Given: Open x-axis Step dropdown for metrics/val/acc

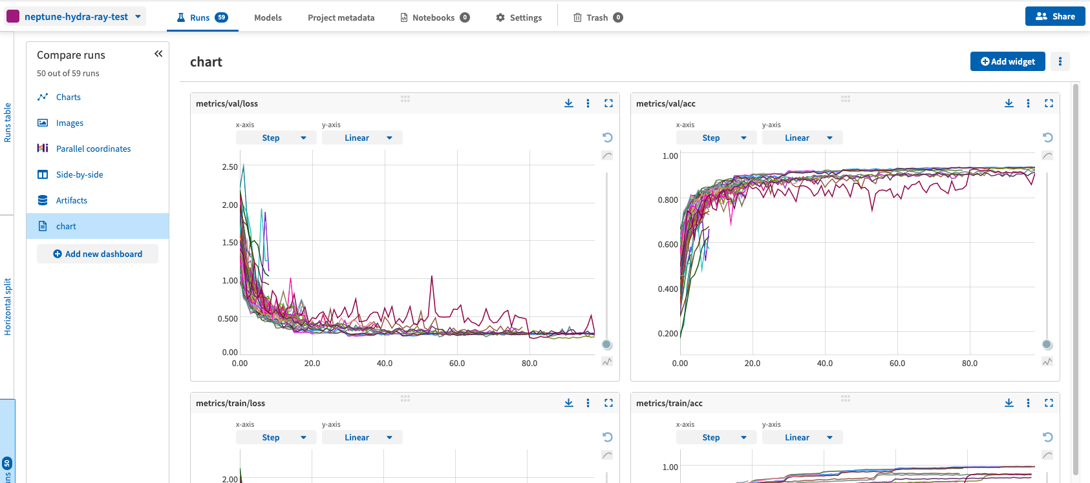Looking at the screenshot, I should tap(716, 138).
